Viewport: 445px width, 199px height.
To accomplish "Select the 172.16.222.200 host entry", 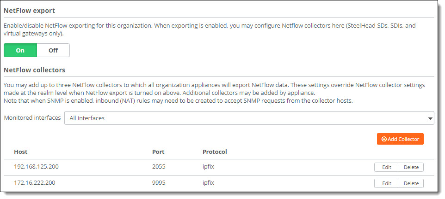I will (x=35, y=182).
